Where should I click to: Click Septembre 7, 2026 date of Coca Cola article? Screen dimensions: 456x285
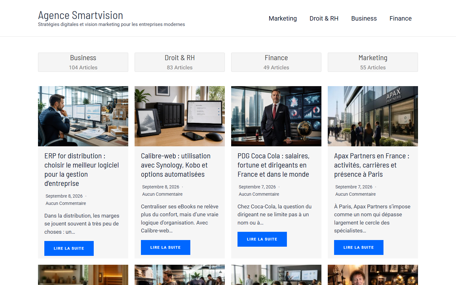(x=257, y=187)
